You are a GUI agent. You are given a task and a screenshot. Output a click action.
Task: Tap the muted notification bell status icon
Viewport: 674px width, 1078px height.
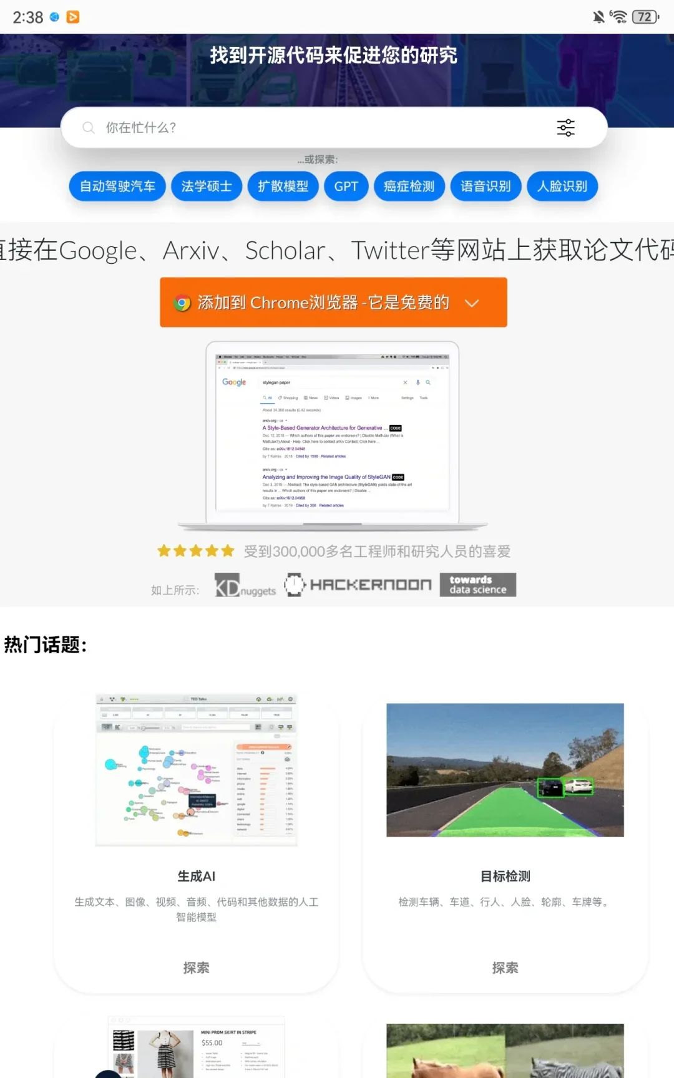click(598, 17)
